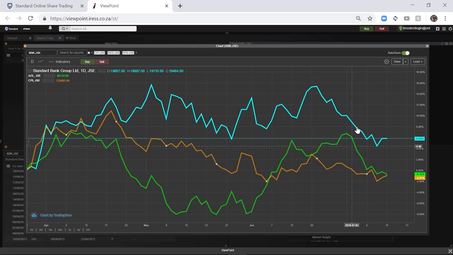Reload the page in the browser
The image size is (453, 255).
[30, 18]
